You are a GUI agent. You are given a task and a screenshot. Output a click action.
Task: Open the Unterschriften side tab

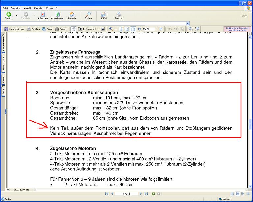pos(3,63)
